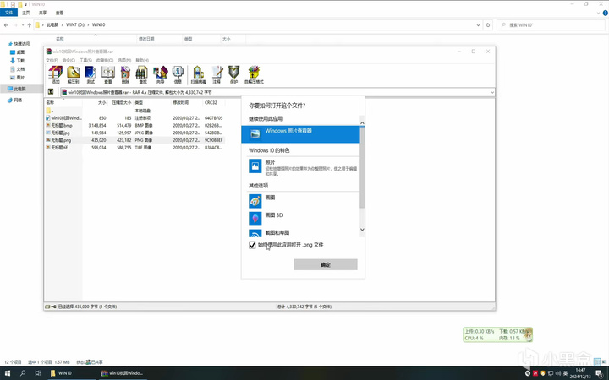Show archive 信息 (Info)

[178, 74]
